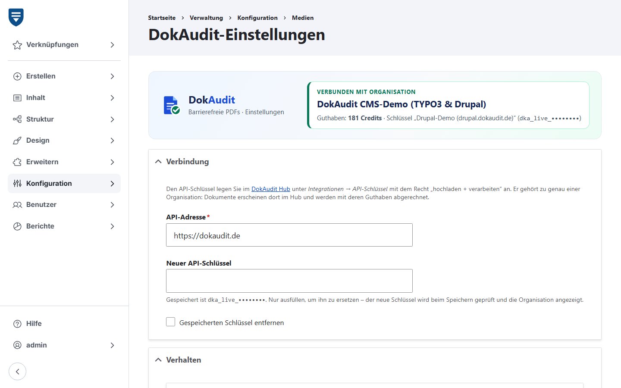Viewport: 621px width, 388px height.
Task: Click the 181 Credits balance text
Action: pyautogui.click(x=365, y=118)
